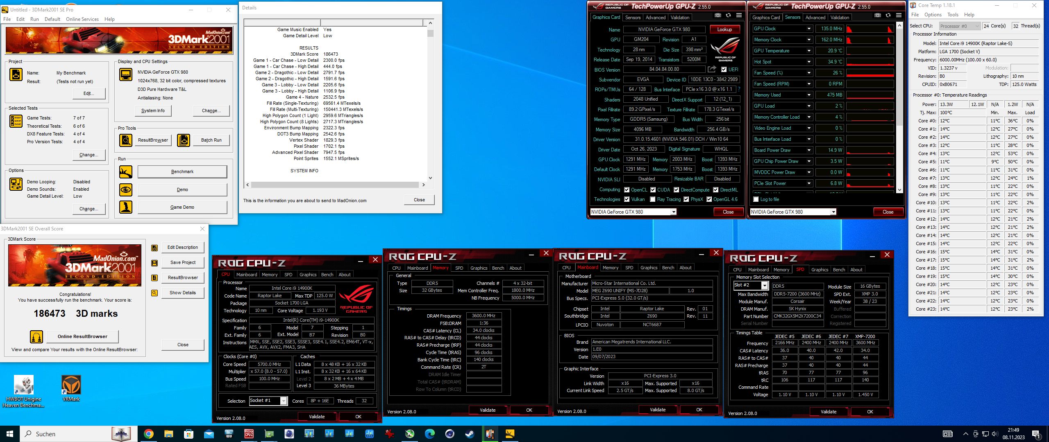Toggle the Vulkan checkbox in GPU-Z
This screenshot has height=442, width=1049.
(x=627, y=199)
